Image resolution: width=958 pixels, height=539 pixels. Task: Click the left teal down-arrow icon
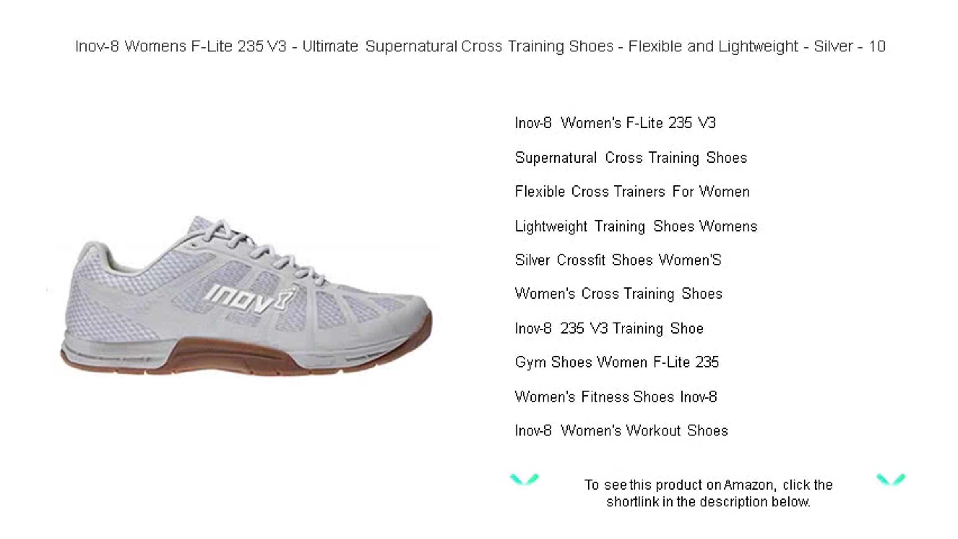tap(524, 479)
